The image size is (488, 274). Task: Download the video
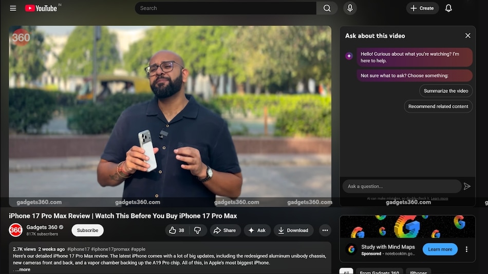click(293, 230)
